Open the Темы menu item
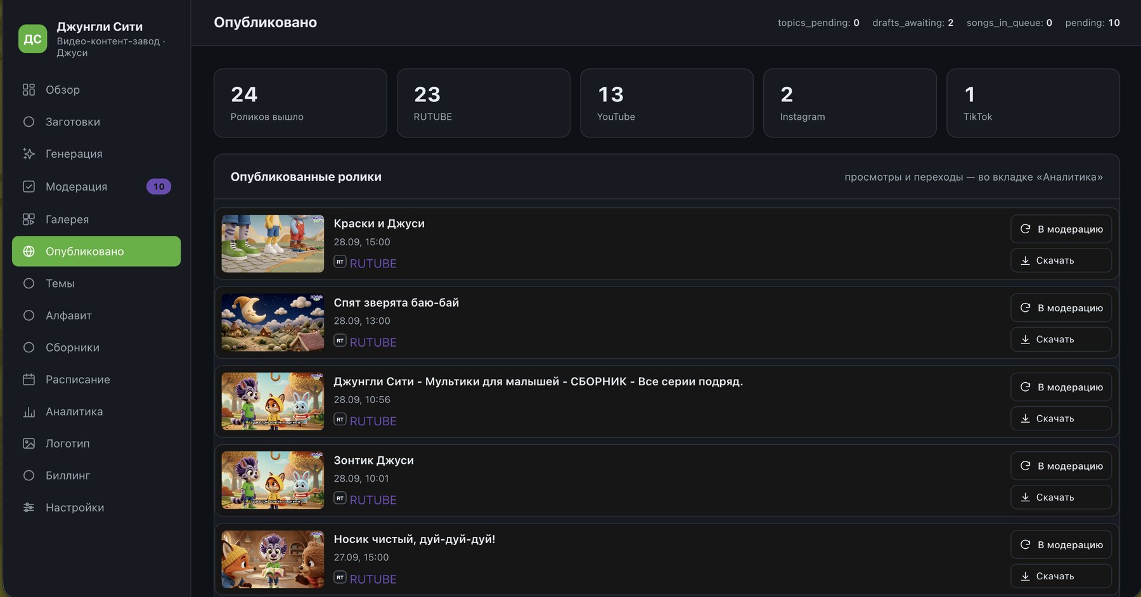The height and width of the screenshot is (597, 1141). pyautogui.click(x=96, y=283)
